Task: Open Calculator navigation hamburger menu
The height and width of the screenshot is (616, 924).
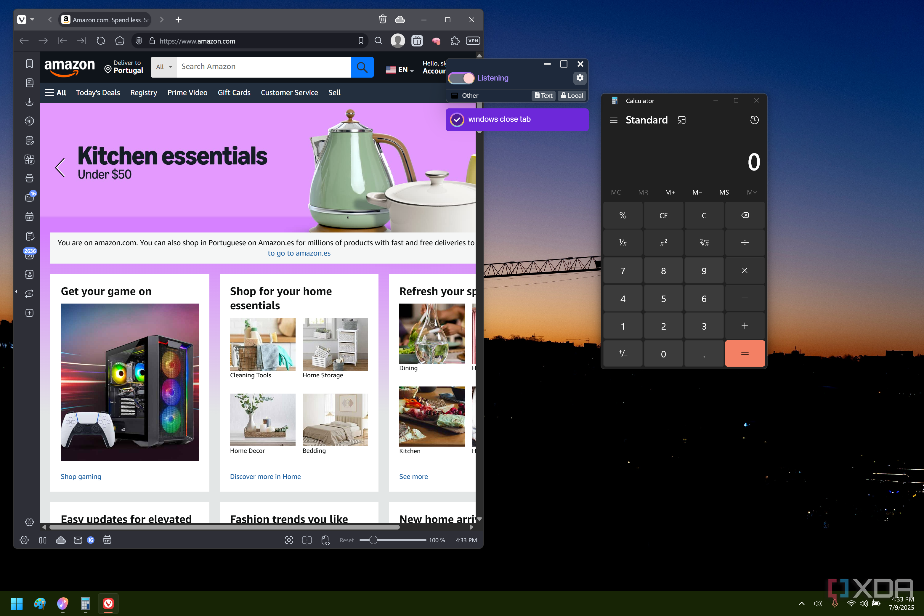Action: pos(613,120)
